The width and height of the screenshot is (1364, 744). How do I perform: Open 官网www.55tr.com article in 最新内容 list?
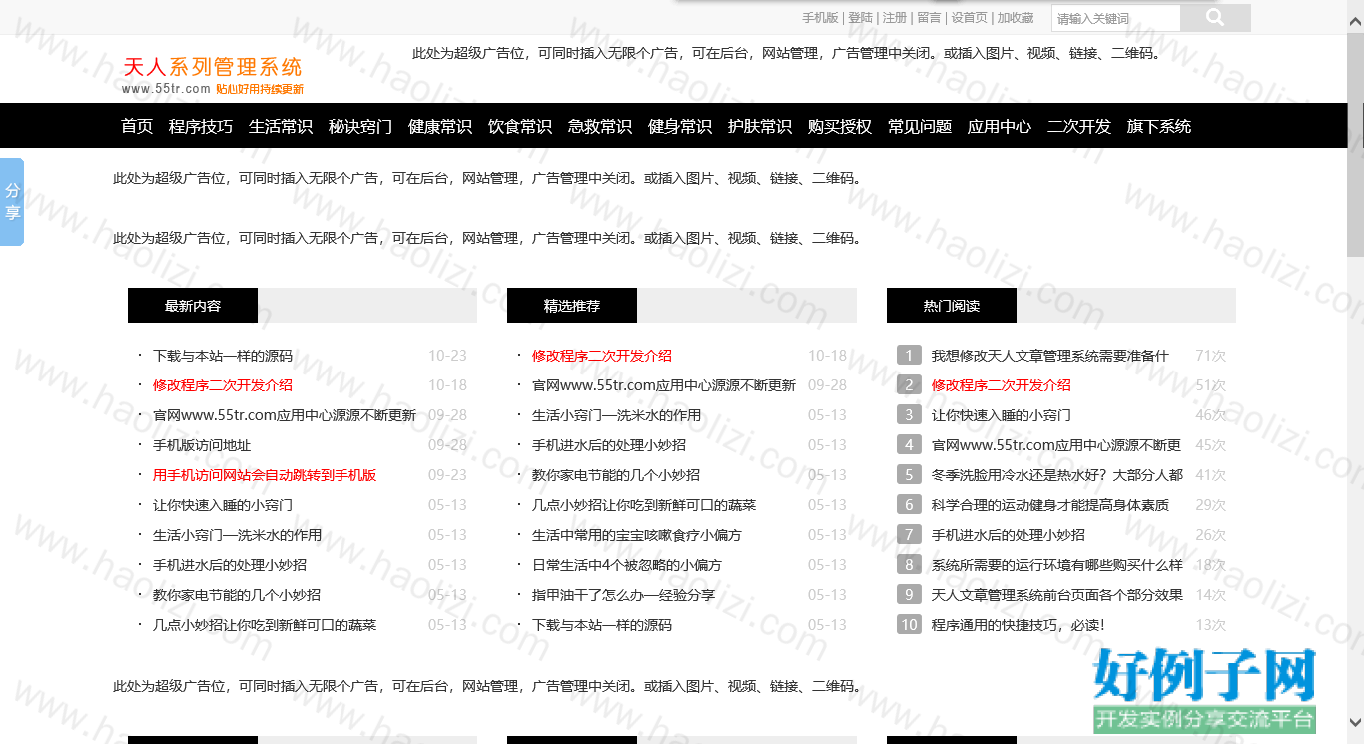285,415
